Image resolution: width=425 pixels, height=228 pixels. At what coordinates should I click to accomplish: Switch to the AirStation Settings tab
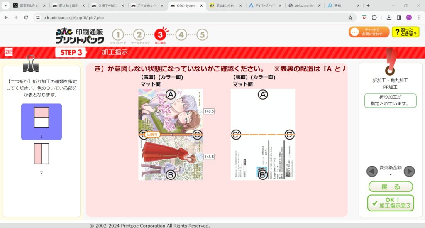[303, 6]
